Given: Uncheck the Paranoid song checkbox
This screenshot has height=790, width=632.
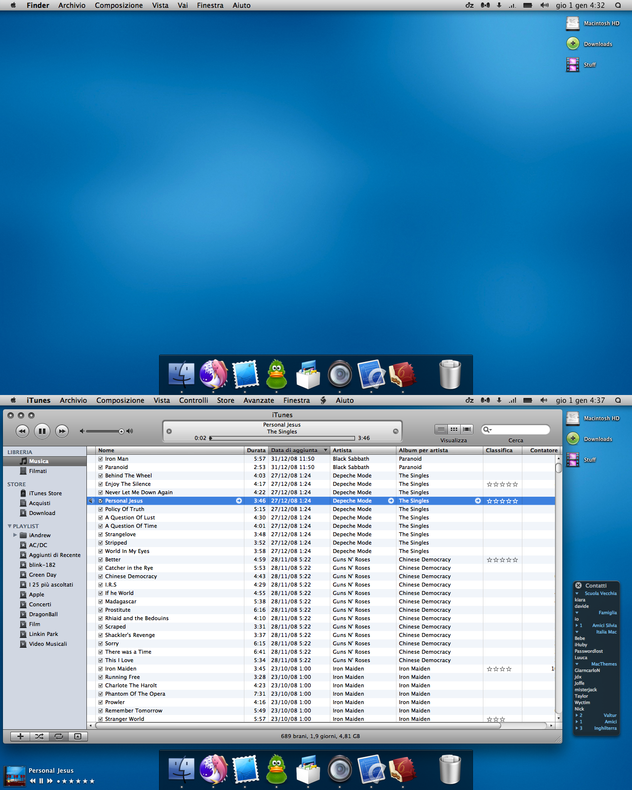Looking at the screenshot, I should click(100, 467).
